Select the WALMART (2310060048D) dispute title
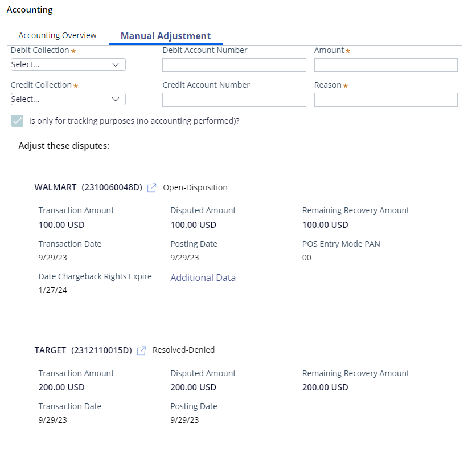 point(88,187)
